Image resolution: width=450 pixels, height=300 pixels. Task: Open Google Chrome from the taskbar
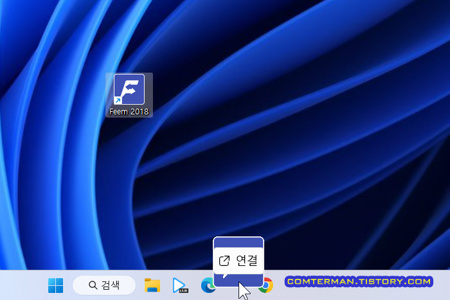point(267,285)
